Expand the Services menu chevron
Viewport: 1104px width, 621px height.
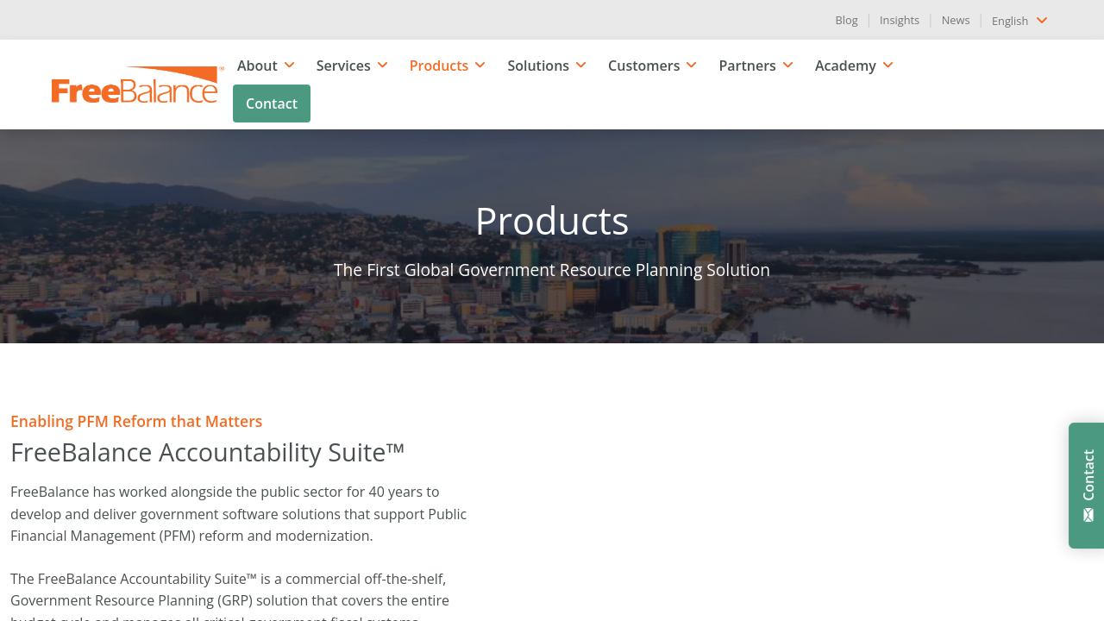tap(383, 66)
